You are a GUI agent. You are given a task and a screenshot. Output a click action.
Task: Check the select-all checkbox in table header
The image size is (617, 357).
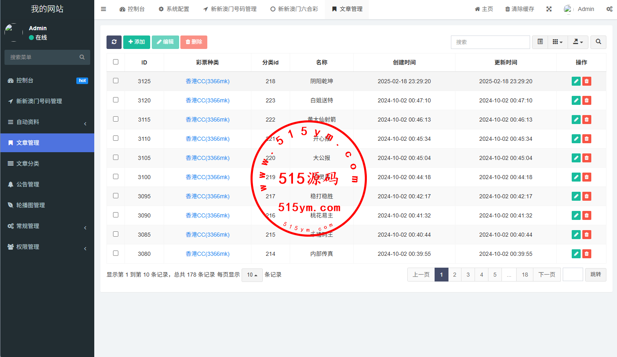coord(115,62)
